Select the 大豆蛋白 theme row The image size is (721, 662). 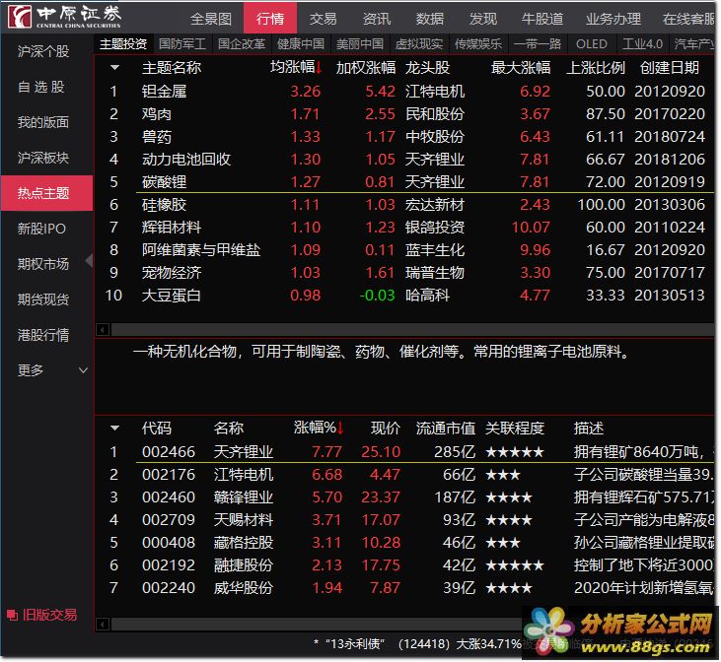coord(404,295)
